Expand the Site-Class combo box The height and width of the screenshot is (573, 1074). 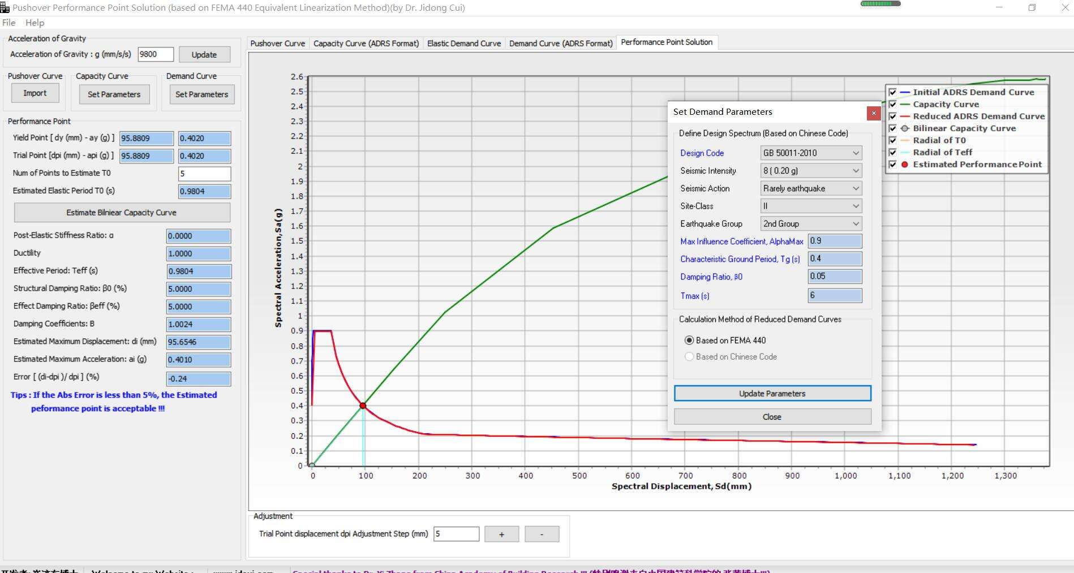pyautogui.click(x=811, y=206)
